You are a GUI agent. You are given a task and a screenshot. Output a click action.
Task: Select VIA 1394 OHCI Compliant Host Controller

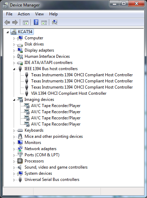tap(69, 93)
